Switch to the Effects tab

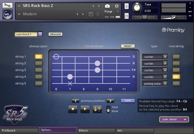point(96,130)
